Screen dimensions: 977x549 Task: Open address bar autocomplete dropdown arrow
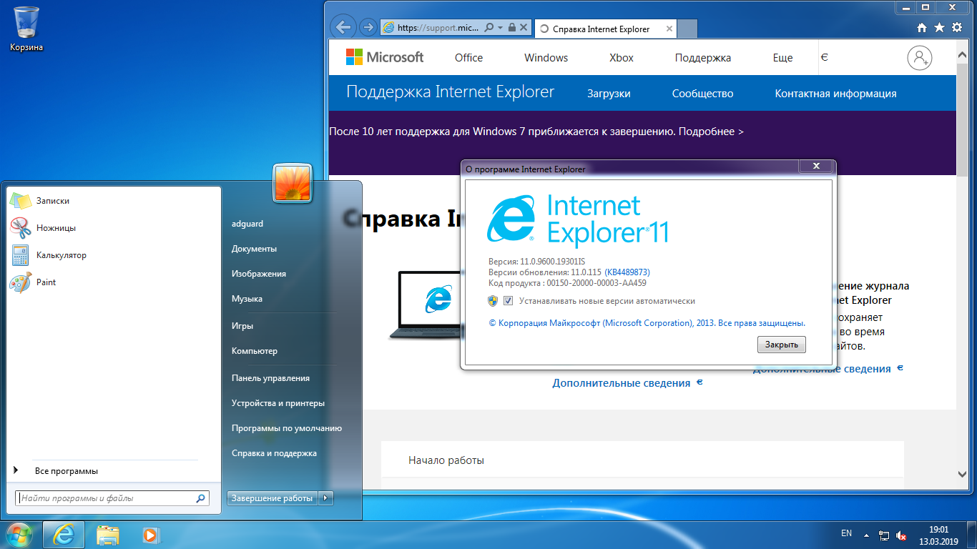(x=500, y=28)
